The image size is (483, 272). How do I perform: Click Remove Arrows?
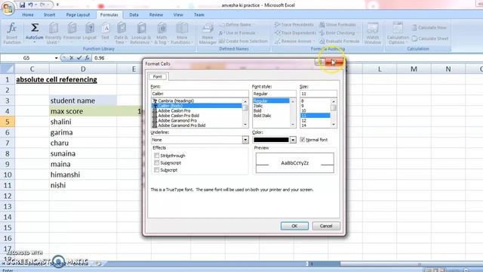(x=294, y=41)
